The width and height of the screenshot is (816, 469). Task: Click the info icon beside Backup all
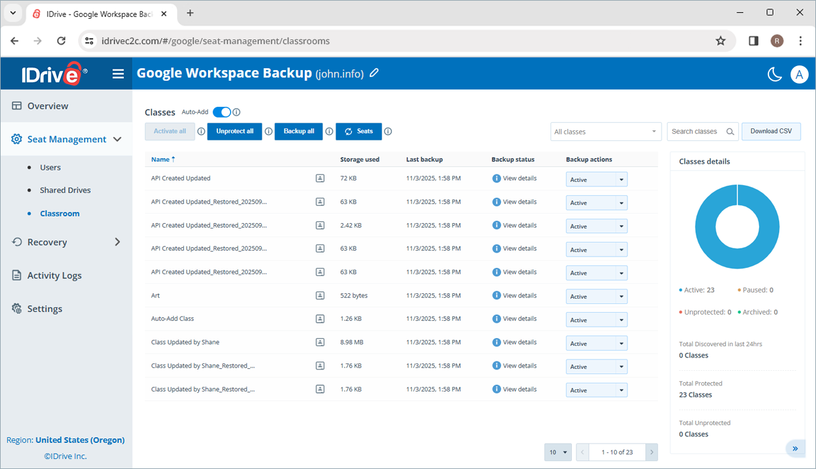point(329,131)
